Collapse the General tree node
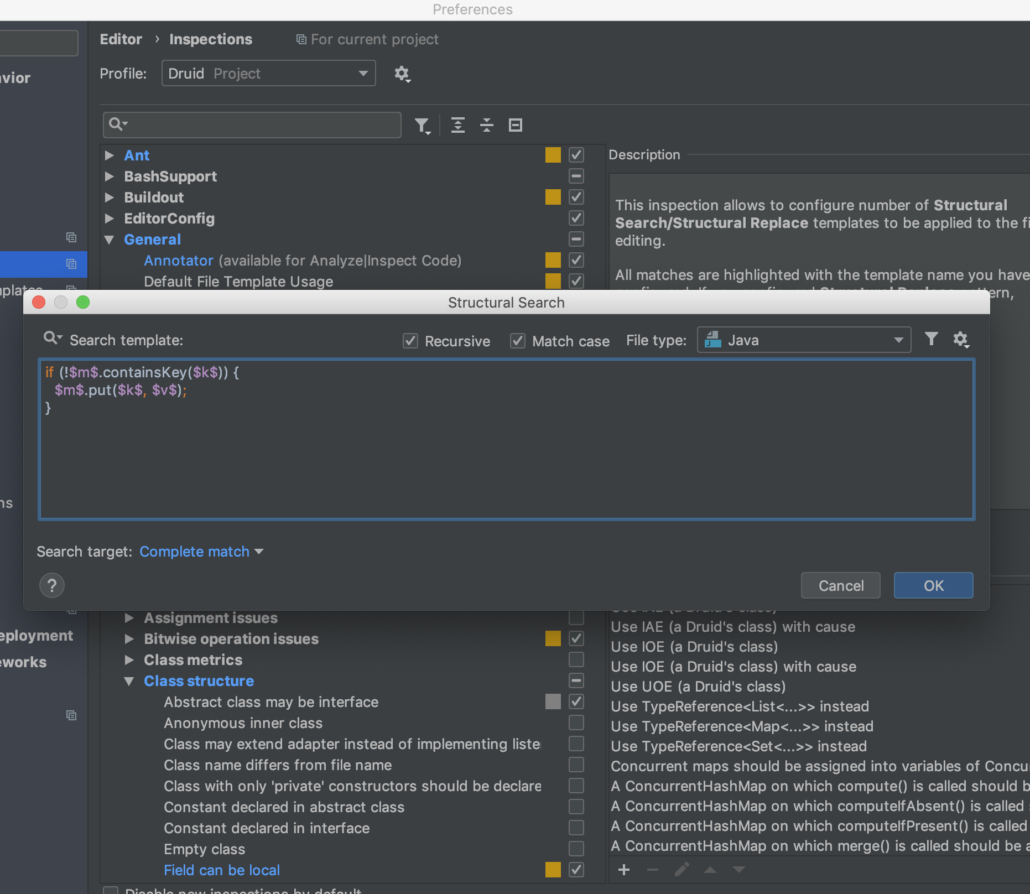Image resolution: width=1030 pixels, height=894 pixels. tap(110, 240)
